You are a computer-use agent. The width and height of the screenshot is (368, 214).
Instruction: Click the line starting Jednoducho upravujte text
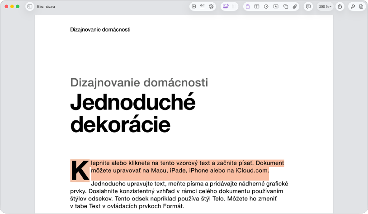(x=189, y=184)
